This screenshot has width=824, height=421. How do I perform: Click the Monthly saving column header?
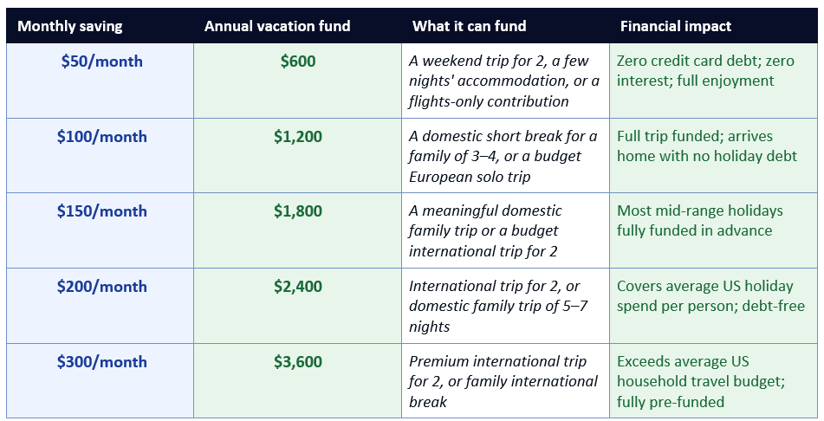pos(100,26)
